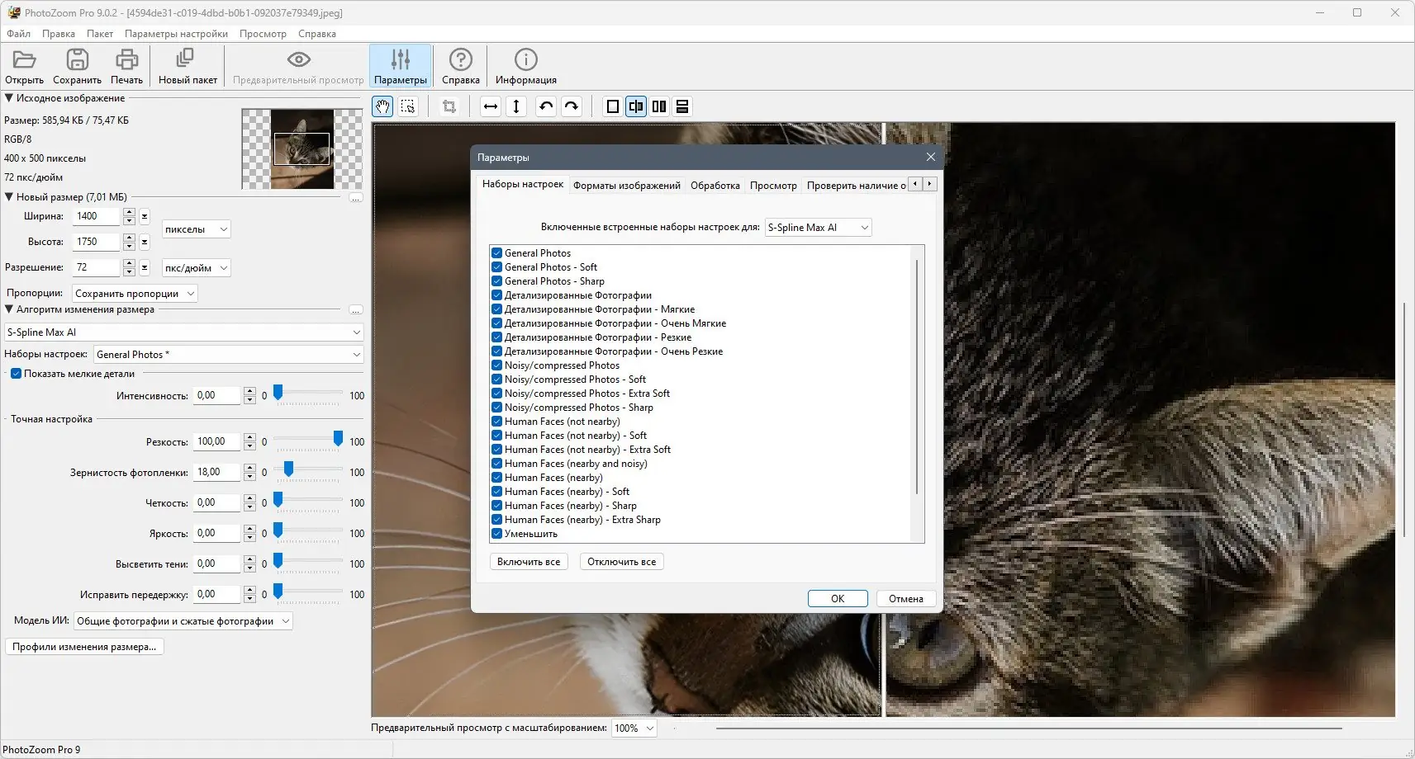1415x759 pixels.
Task: Flip the image horizontally
Action: 491,106
